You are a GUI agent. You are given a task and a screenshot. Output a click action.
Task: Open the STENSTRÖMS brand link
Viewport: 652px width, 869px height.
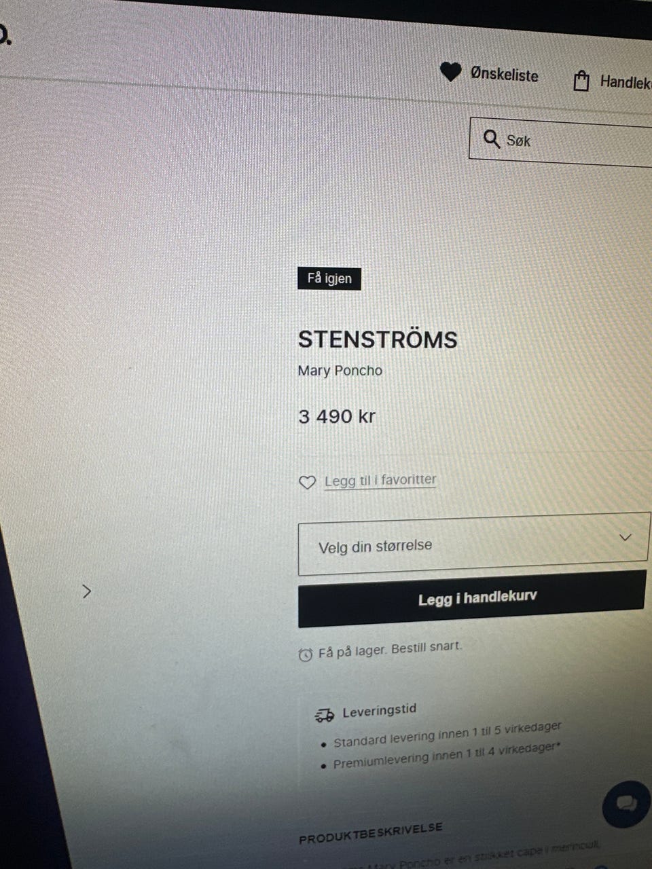(378, 339)
